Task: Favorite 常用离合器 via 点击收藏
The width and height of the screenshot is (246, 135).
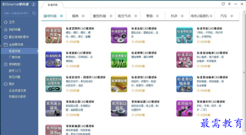Action: point(73,115)
